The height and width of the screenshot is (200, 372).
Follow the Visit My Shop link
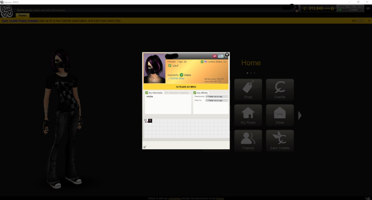pyautogui.click(x=177, y=79)
